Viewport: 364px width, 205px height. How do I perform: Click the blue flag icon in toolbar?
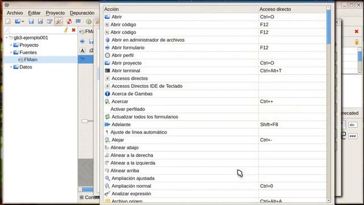[78, 22]
